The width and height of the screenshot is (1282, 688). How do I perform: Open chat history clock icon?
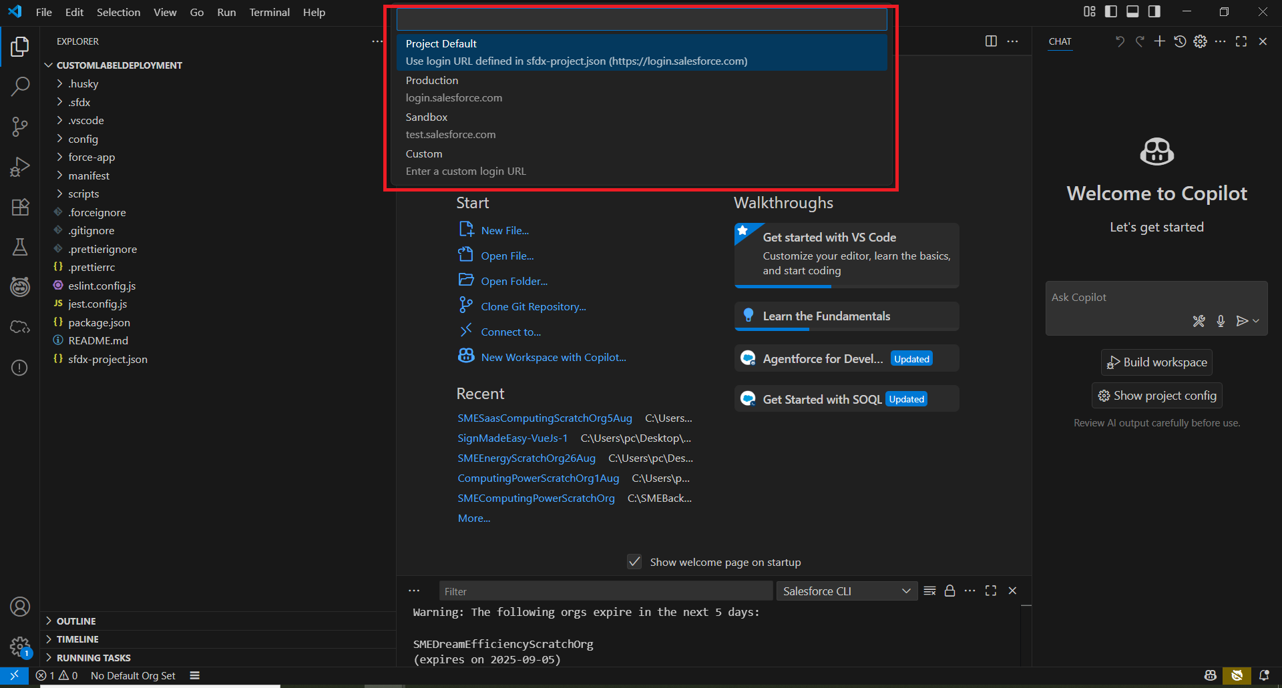coord(1180,41)
